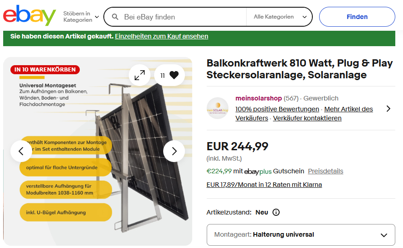Show previous product image
This screenshot has height=248, width=403.
pos(21,151)
